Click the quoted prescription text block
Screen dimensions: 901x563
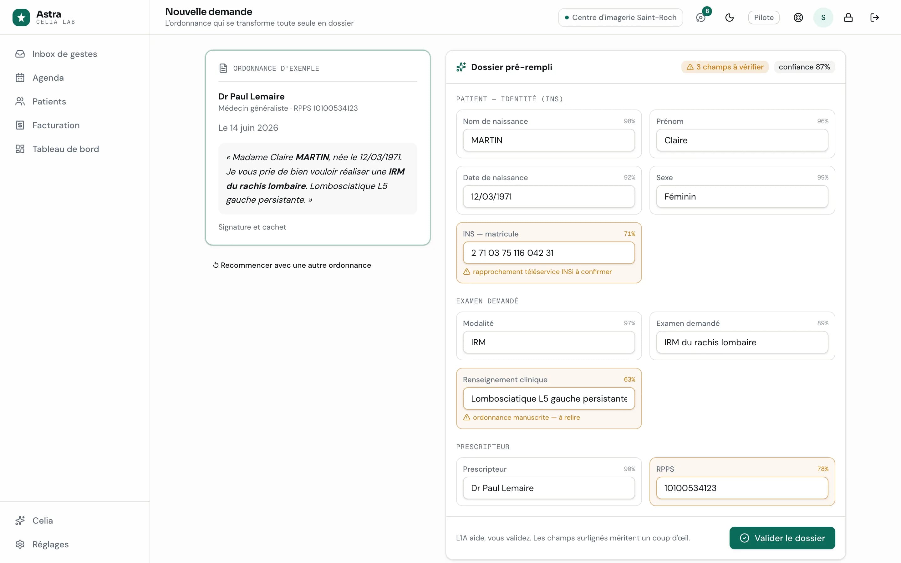point(318,178)
